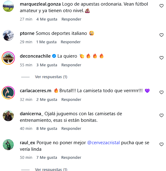The height and width of the screenshot is (171, 166).
Task: Reply to ptorne's Somos deportes italiano comment
Action: [x=71, y=42]
